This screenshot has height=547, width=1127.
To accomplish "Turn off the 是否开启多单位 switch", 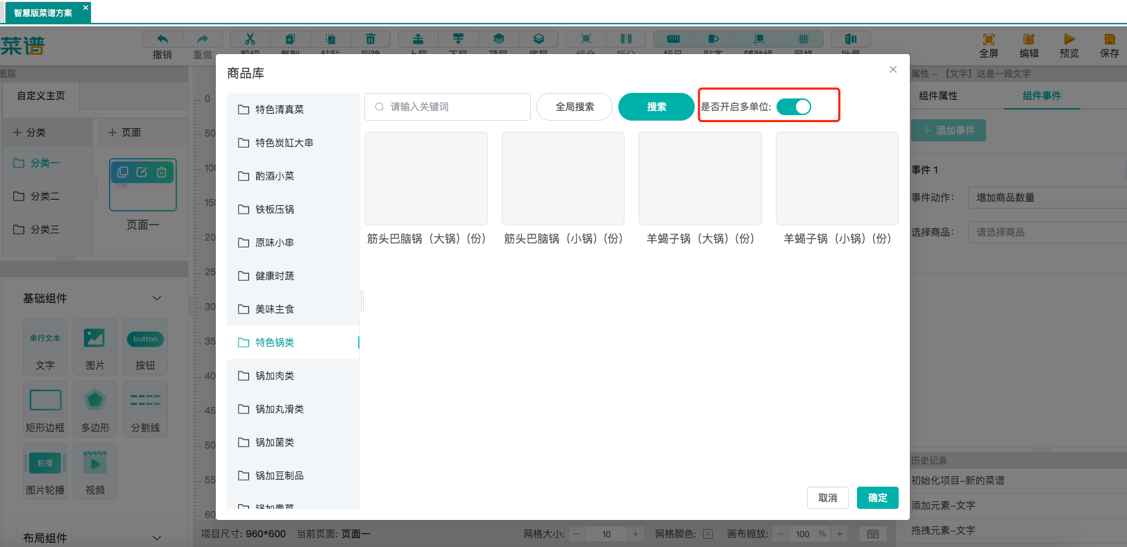I will click(x=794, y=107).
